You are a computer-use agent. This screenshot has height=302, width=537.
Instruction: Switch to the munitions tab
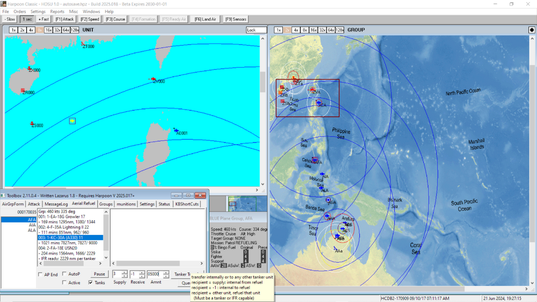pyautogui.click(x=126, y=204)
